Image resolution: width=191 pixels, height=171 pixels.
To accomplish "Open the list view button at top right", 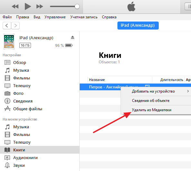I will (188, 6).
